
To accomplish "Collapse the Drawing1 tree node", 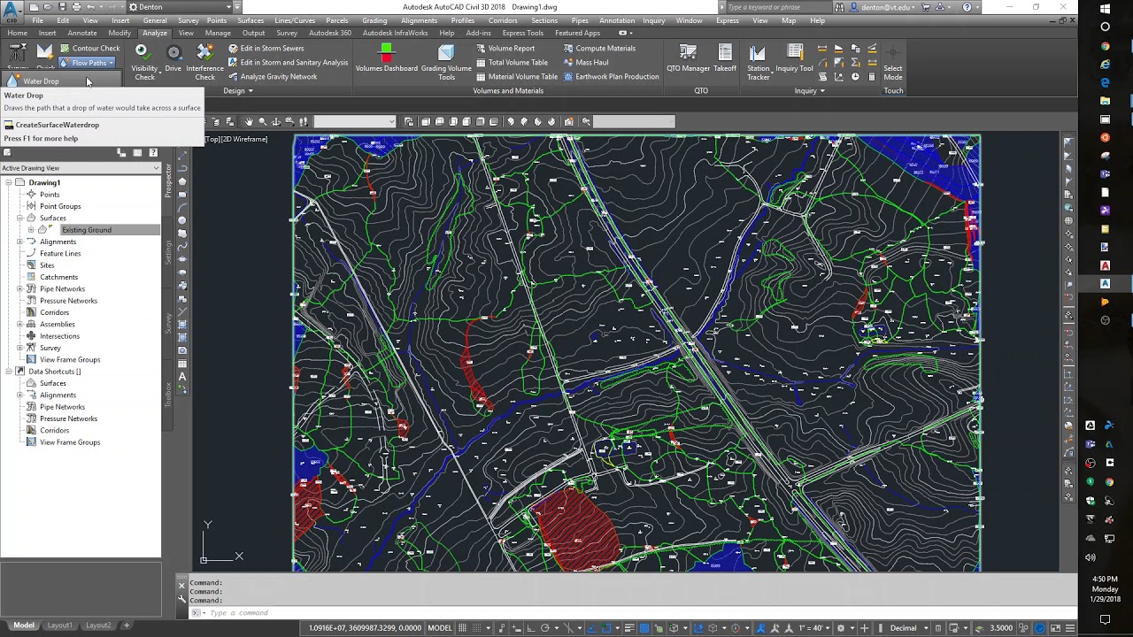I will click(x=8, y=182).
